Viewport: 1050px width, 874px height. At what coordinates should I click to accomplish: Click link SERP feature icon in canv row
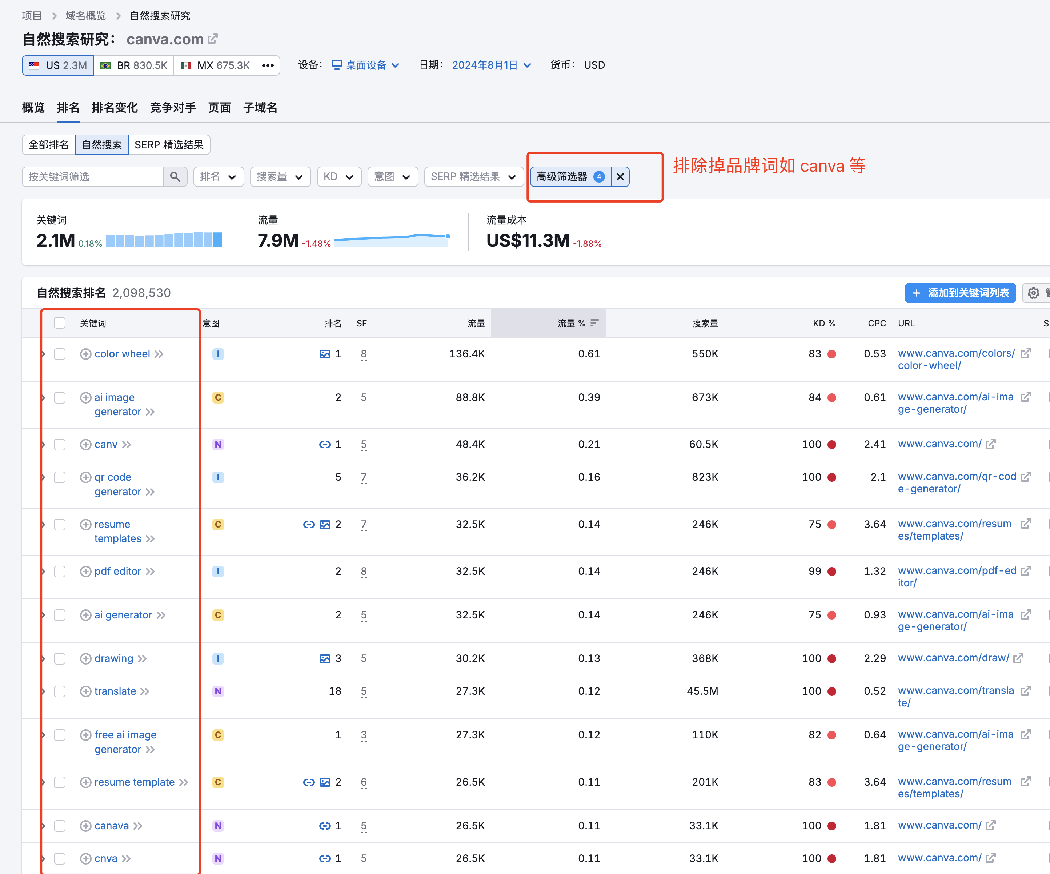(x=325, y=445)
